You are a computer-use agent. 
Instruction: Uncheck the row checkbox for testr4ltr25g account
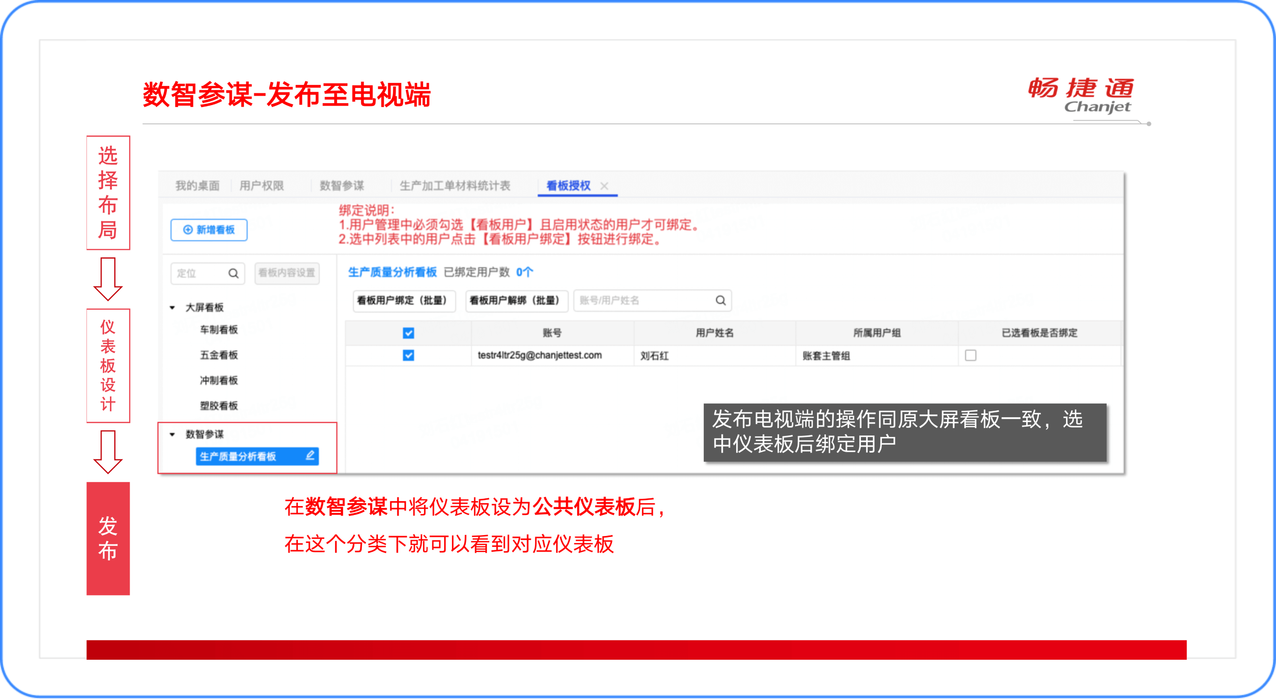tap(408, 355)
